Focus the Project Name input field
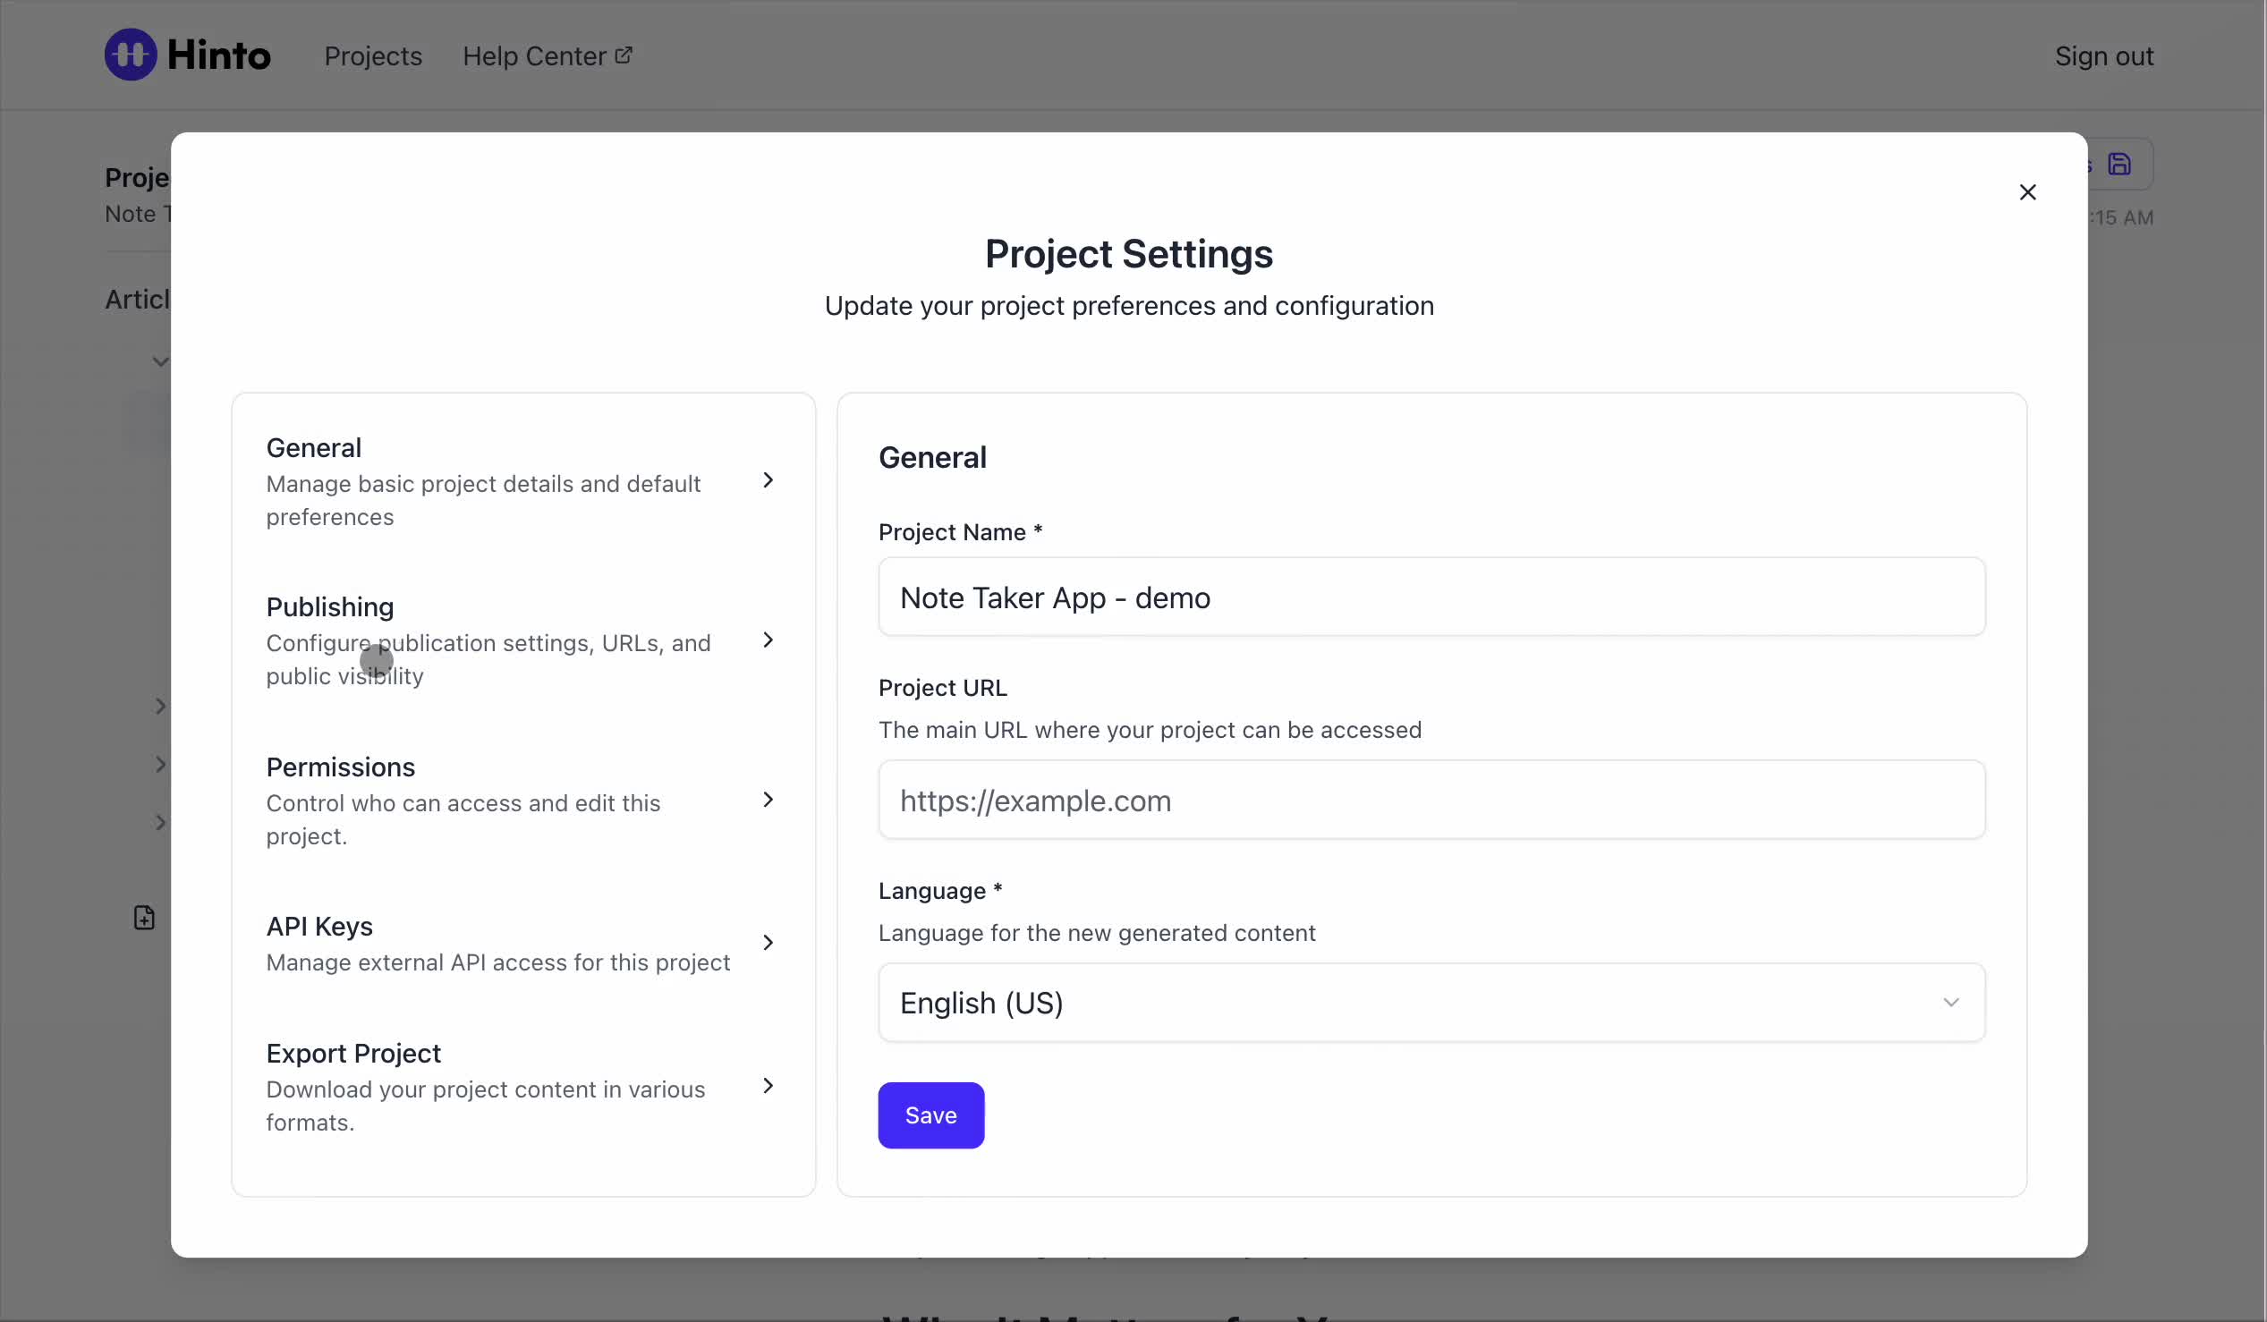 pyautogui.click(x=1431, y=597)
